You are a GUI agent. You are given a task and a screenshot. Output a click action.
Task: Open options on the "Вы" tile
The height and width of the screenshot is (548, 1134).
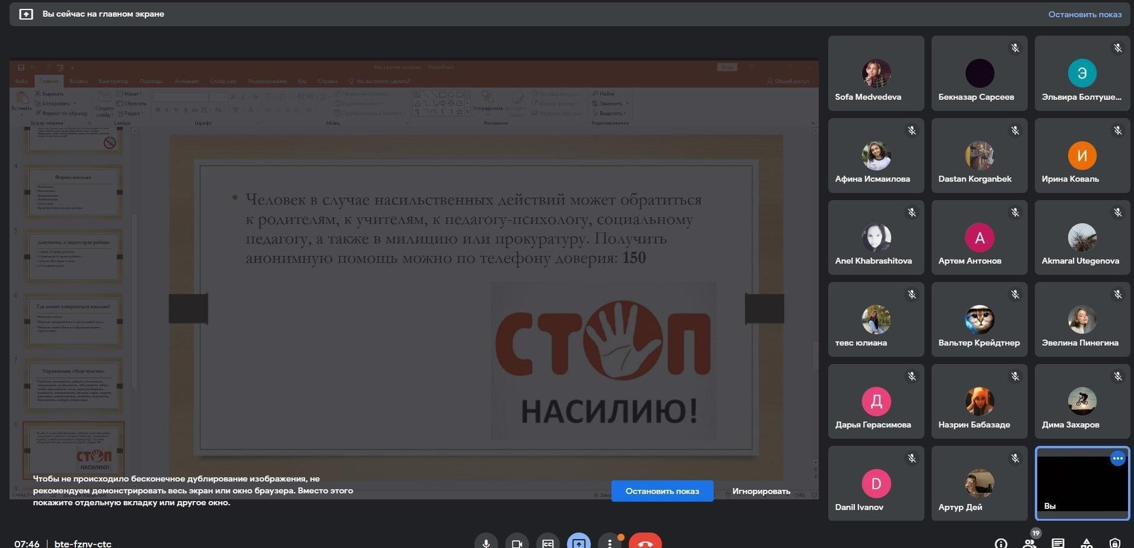[x=1117, y=458]
